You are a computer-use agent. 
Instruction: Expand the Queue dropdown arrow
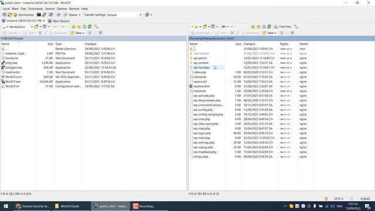click(80, 15)
